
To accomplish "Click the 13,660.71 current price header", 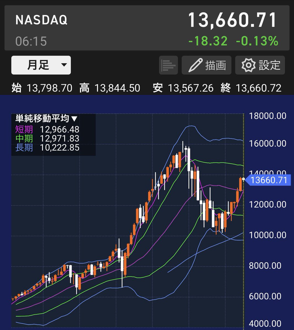I will pos(233,20).
